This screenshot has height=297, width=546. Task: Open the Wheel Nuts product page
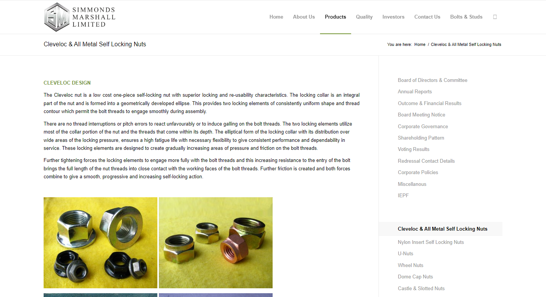(x=410, y=265)
